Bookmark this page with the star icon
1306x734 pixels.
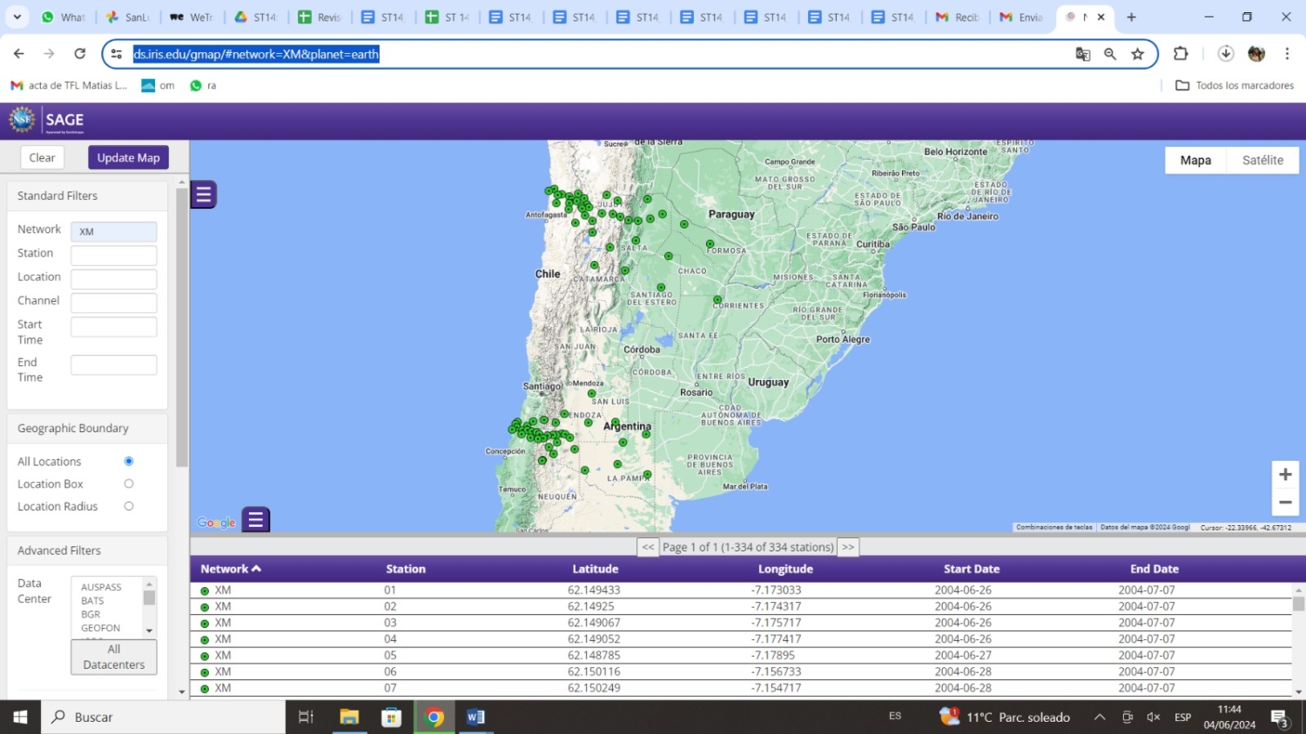click(1137, 54)
